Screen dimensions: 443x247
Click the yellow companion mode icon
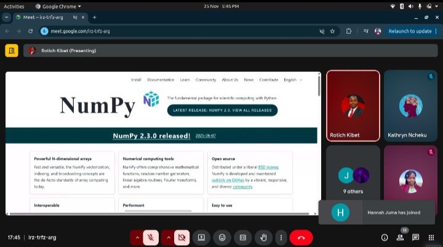click(x=12, y=51)
